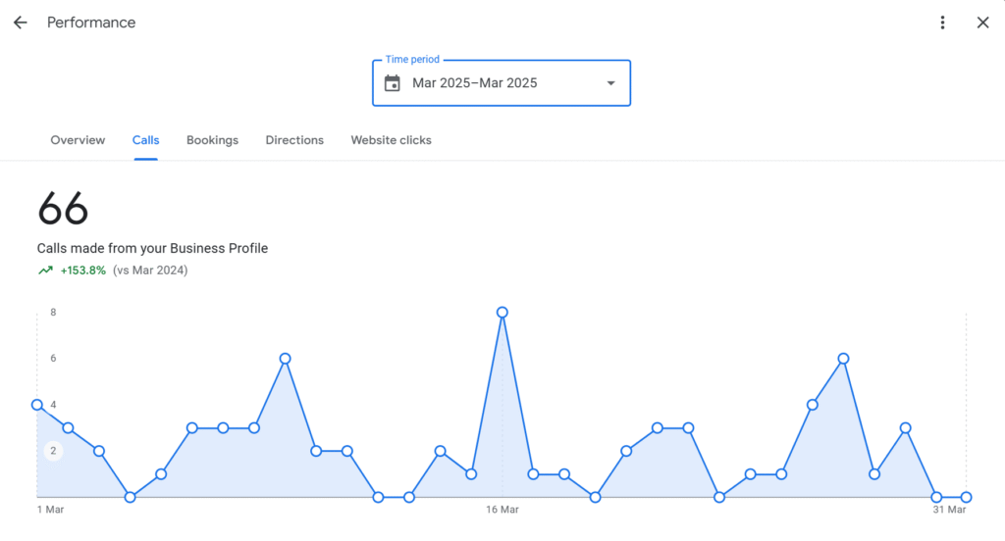Click the 16 Mar x-axis label
The width and height of the screenshot is (1005, 541).
[502, 510]
